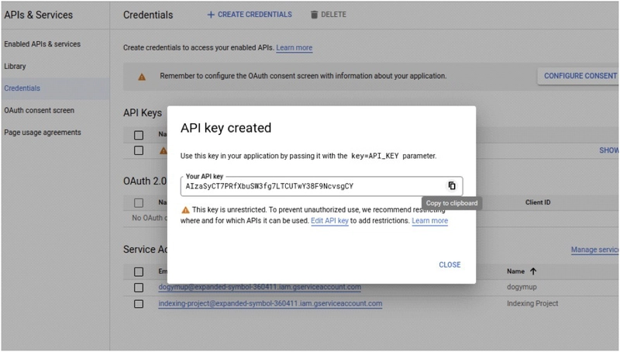The image size is (620, 352).
Task: Toggle the OAuth 2.0 header checkbox
Action: [139, 203]
